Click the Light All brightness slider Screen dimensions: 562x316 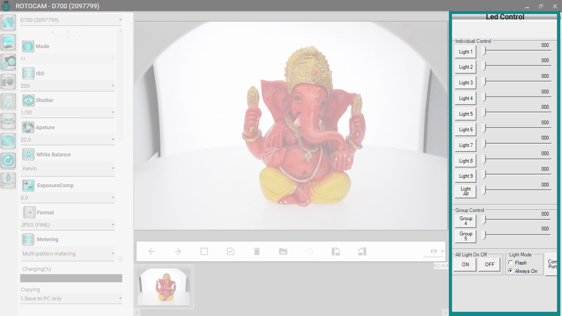coord(516,191)
